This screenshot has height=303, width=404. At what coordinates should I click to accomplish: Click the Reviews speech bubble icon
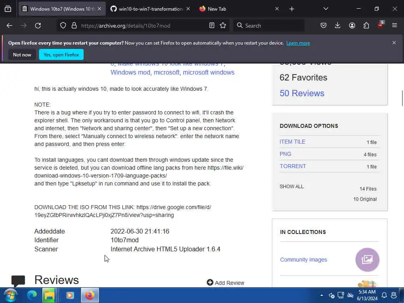(x=18, y=281)
